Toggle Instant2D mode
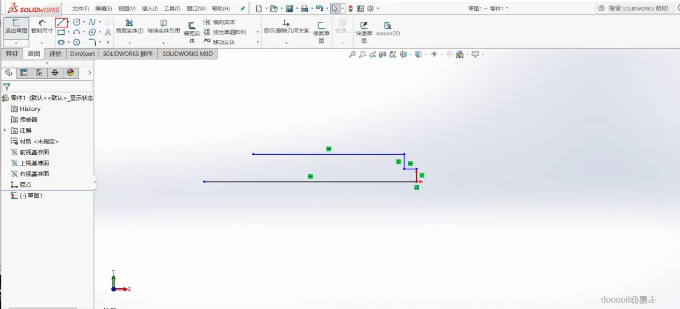Screen dimensions: 680x309 pos(388,29)
